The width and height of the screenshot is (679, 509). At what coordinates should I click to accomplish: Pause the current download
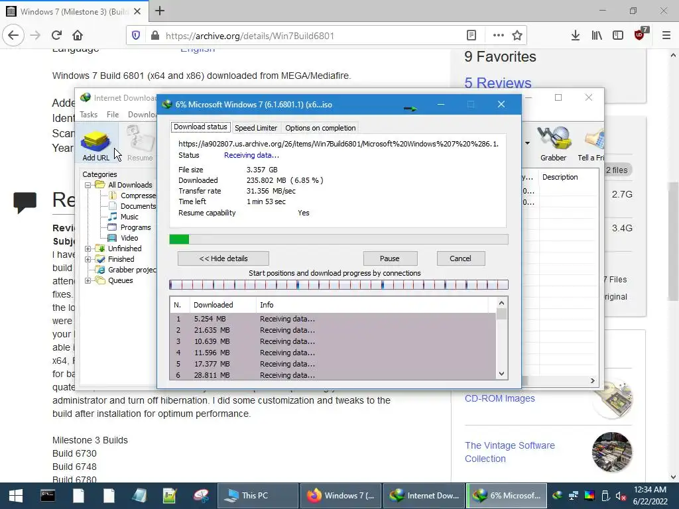pos(390,258)
